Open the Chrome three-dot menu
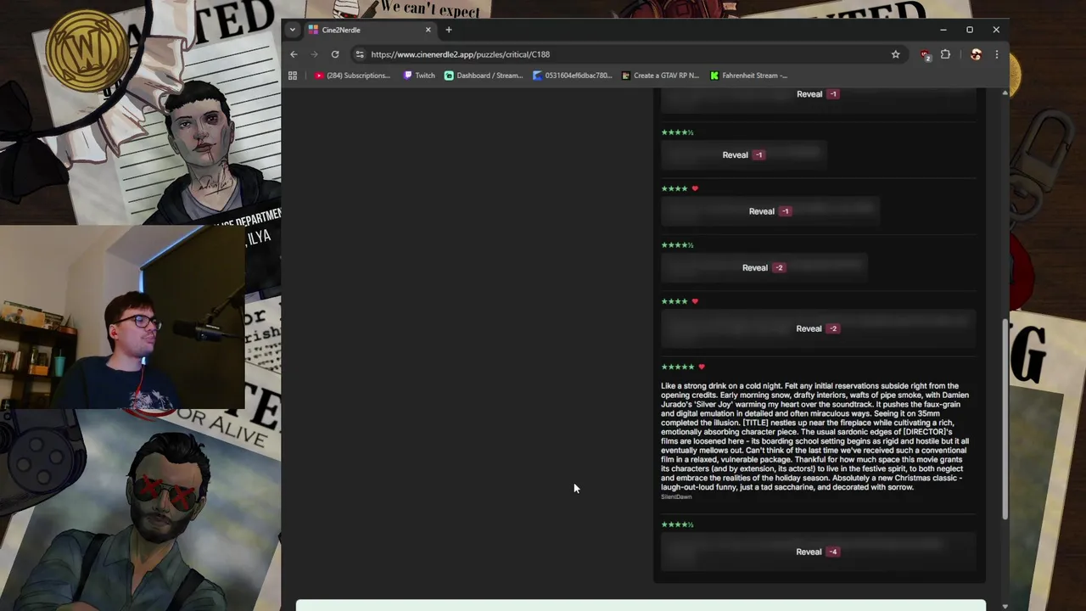Screen dimensions: 1086x611 click(996, 54)
